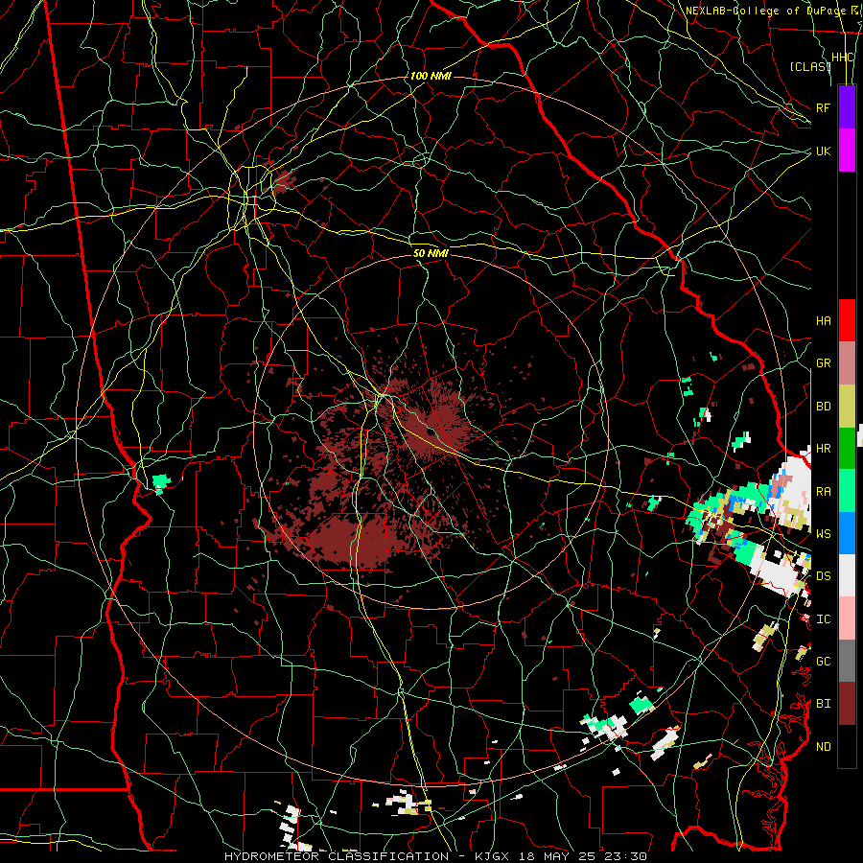Click the "HHC" product code text
This screenshot has width=863, height=863.
coord(843,58)
